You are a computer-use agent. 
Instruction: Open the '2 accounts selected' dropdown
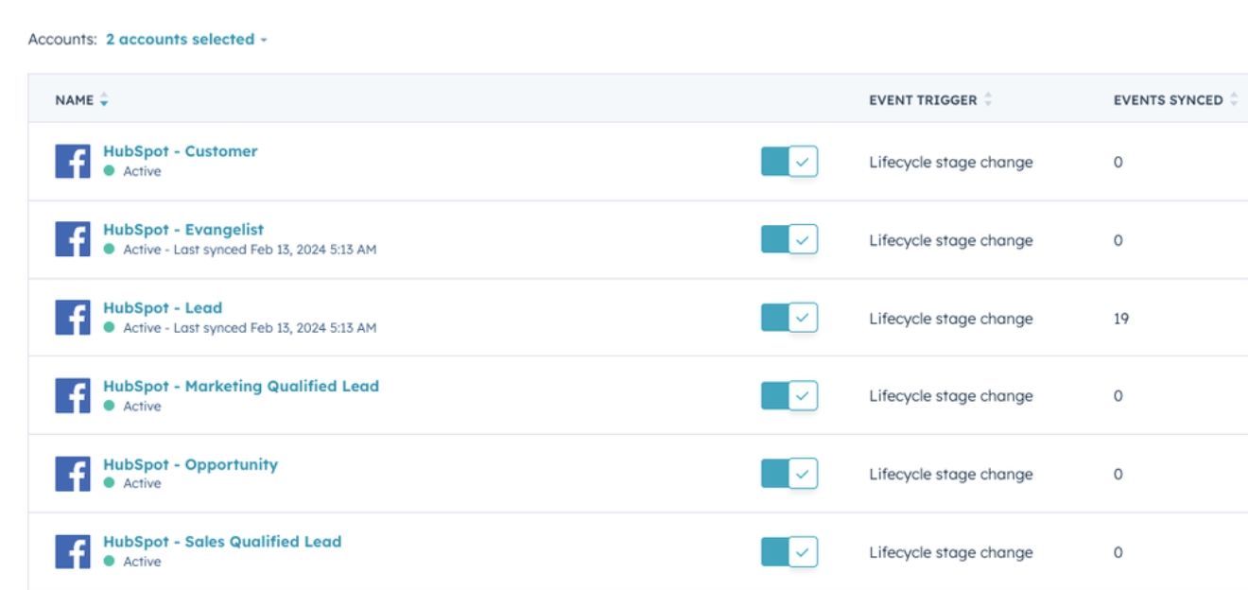point(186,40)
